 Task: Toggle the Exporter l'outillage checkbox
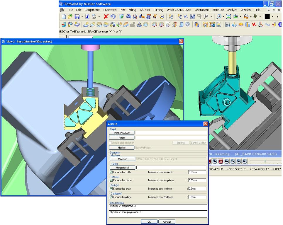click(111, 197)
